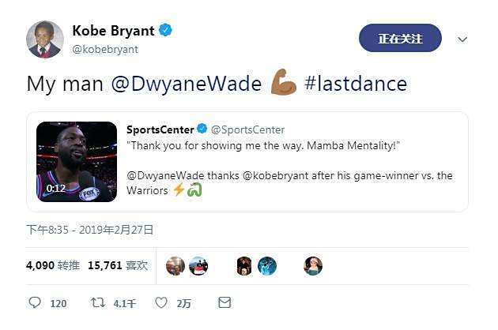Click the retweet arrows icon
This screenshot has height=330, width=498.
[x=97, y=302]
